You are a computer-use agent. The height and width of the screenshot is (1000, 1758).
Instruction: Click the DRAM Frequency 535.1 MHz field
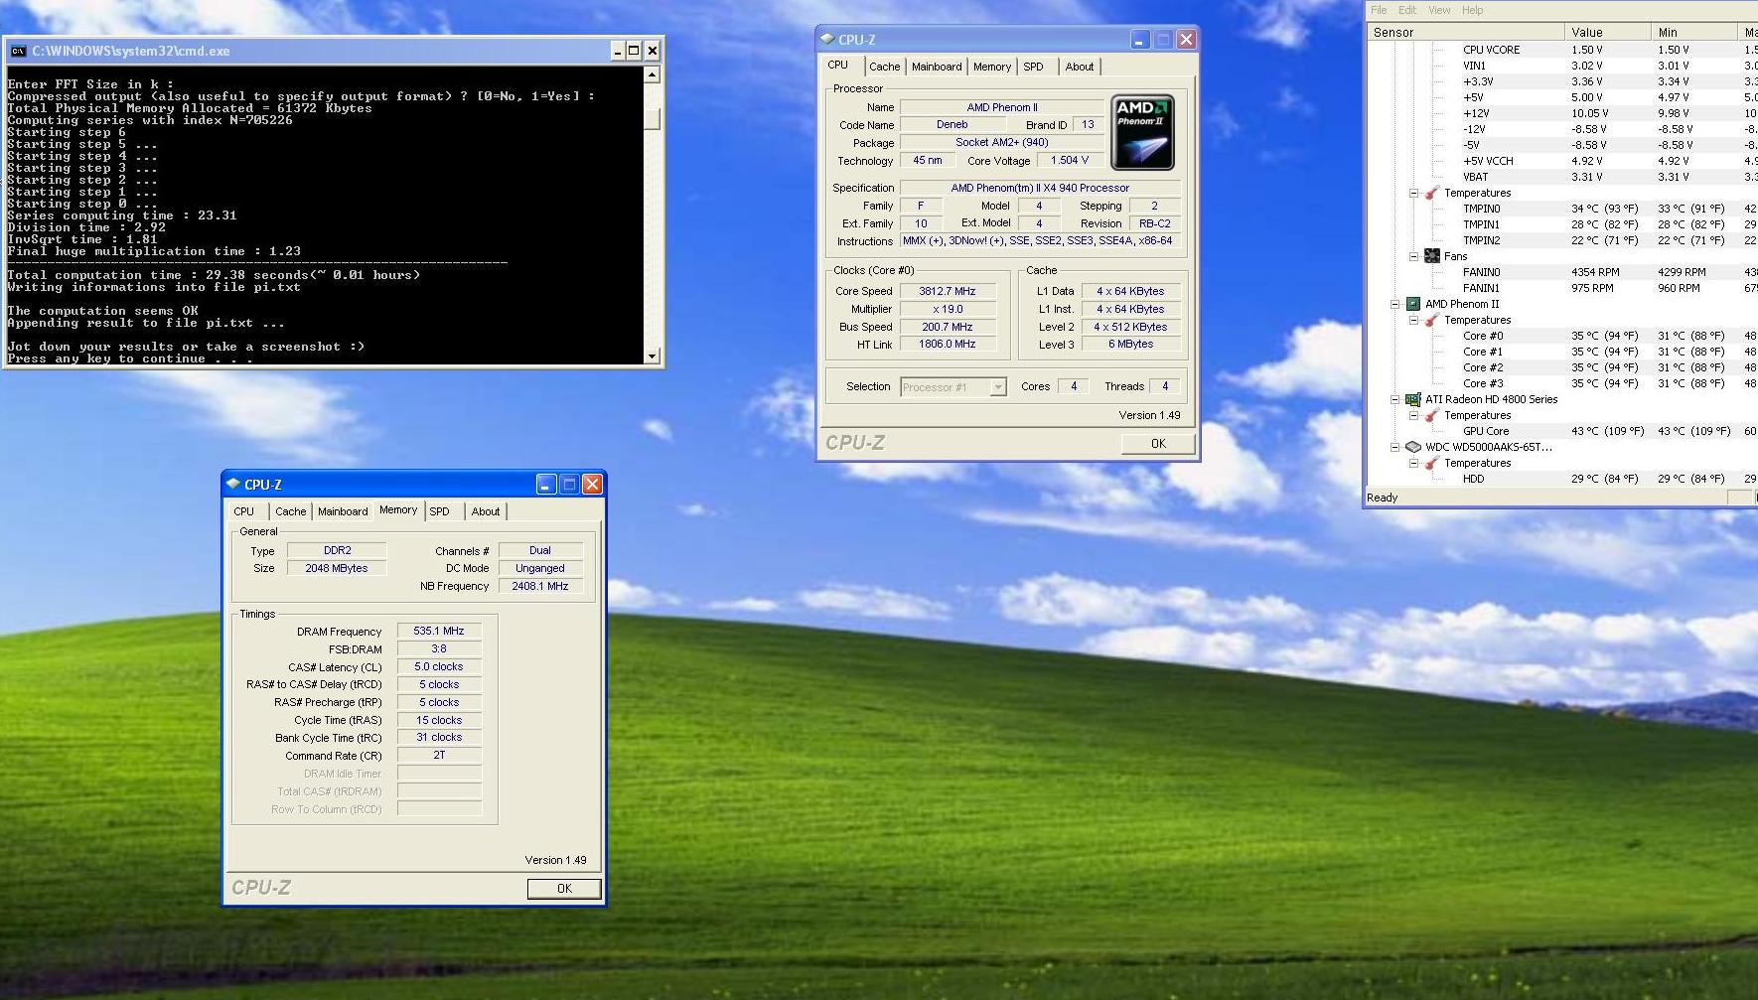coord(439,631)
